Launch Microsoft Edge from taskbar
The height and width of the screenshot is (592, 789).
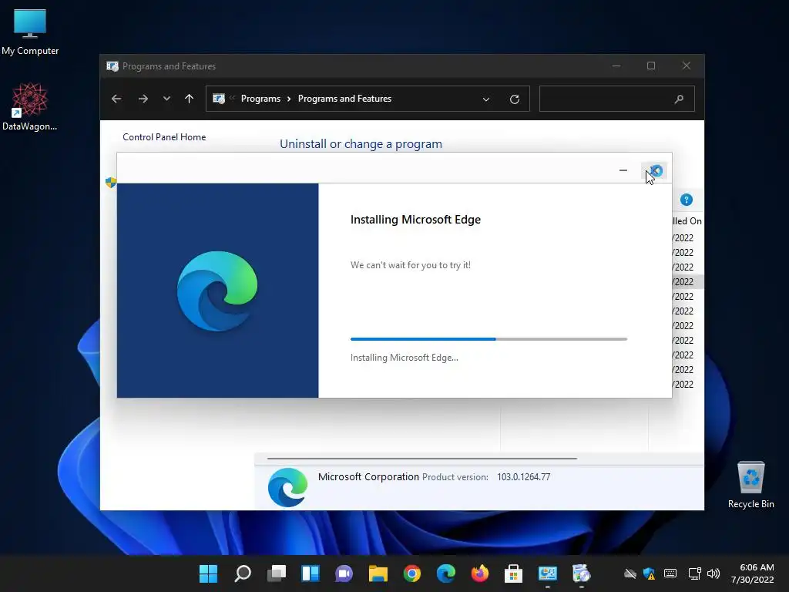(446, 573)
